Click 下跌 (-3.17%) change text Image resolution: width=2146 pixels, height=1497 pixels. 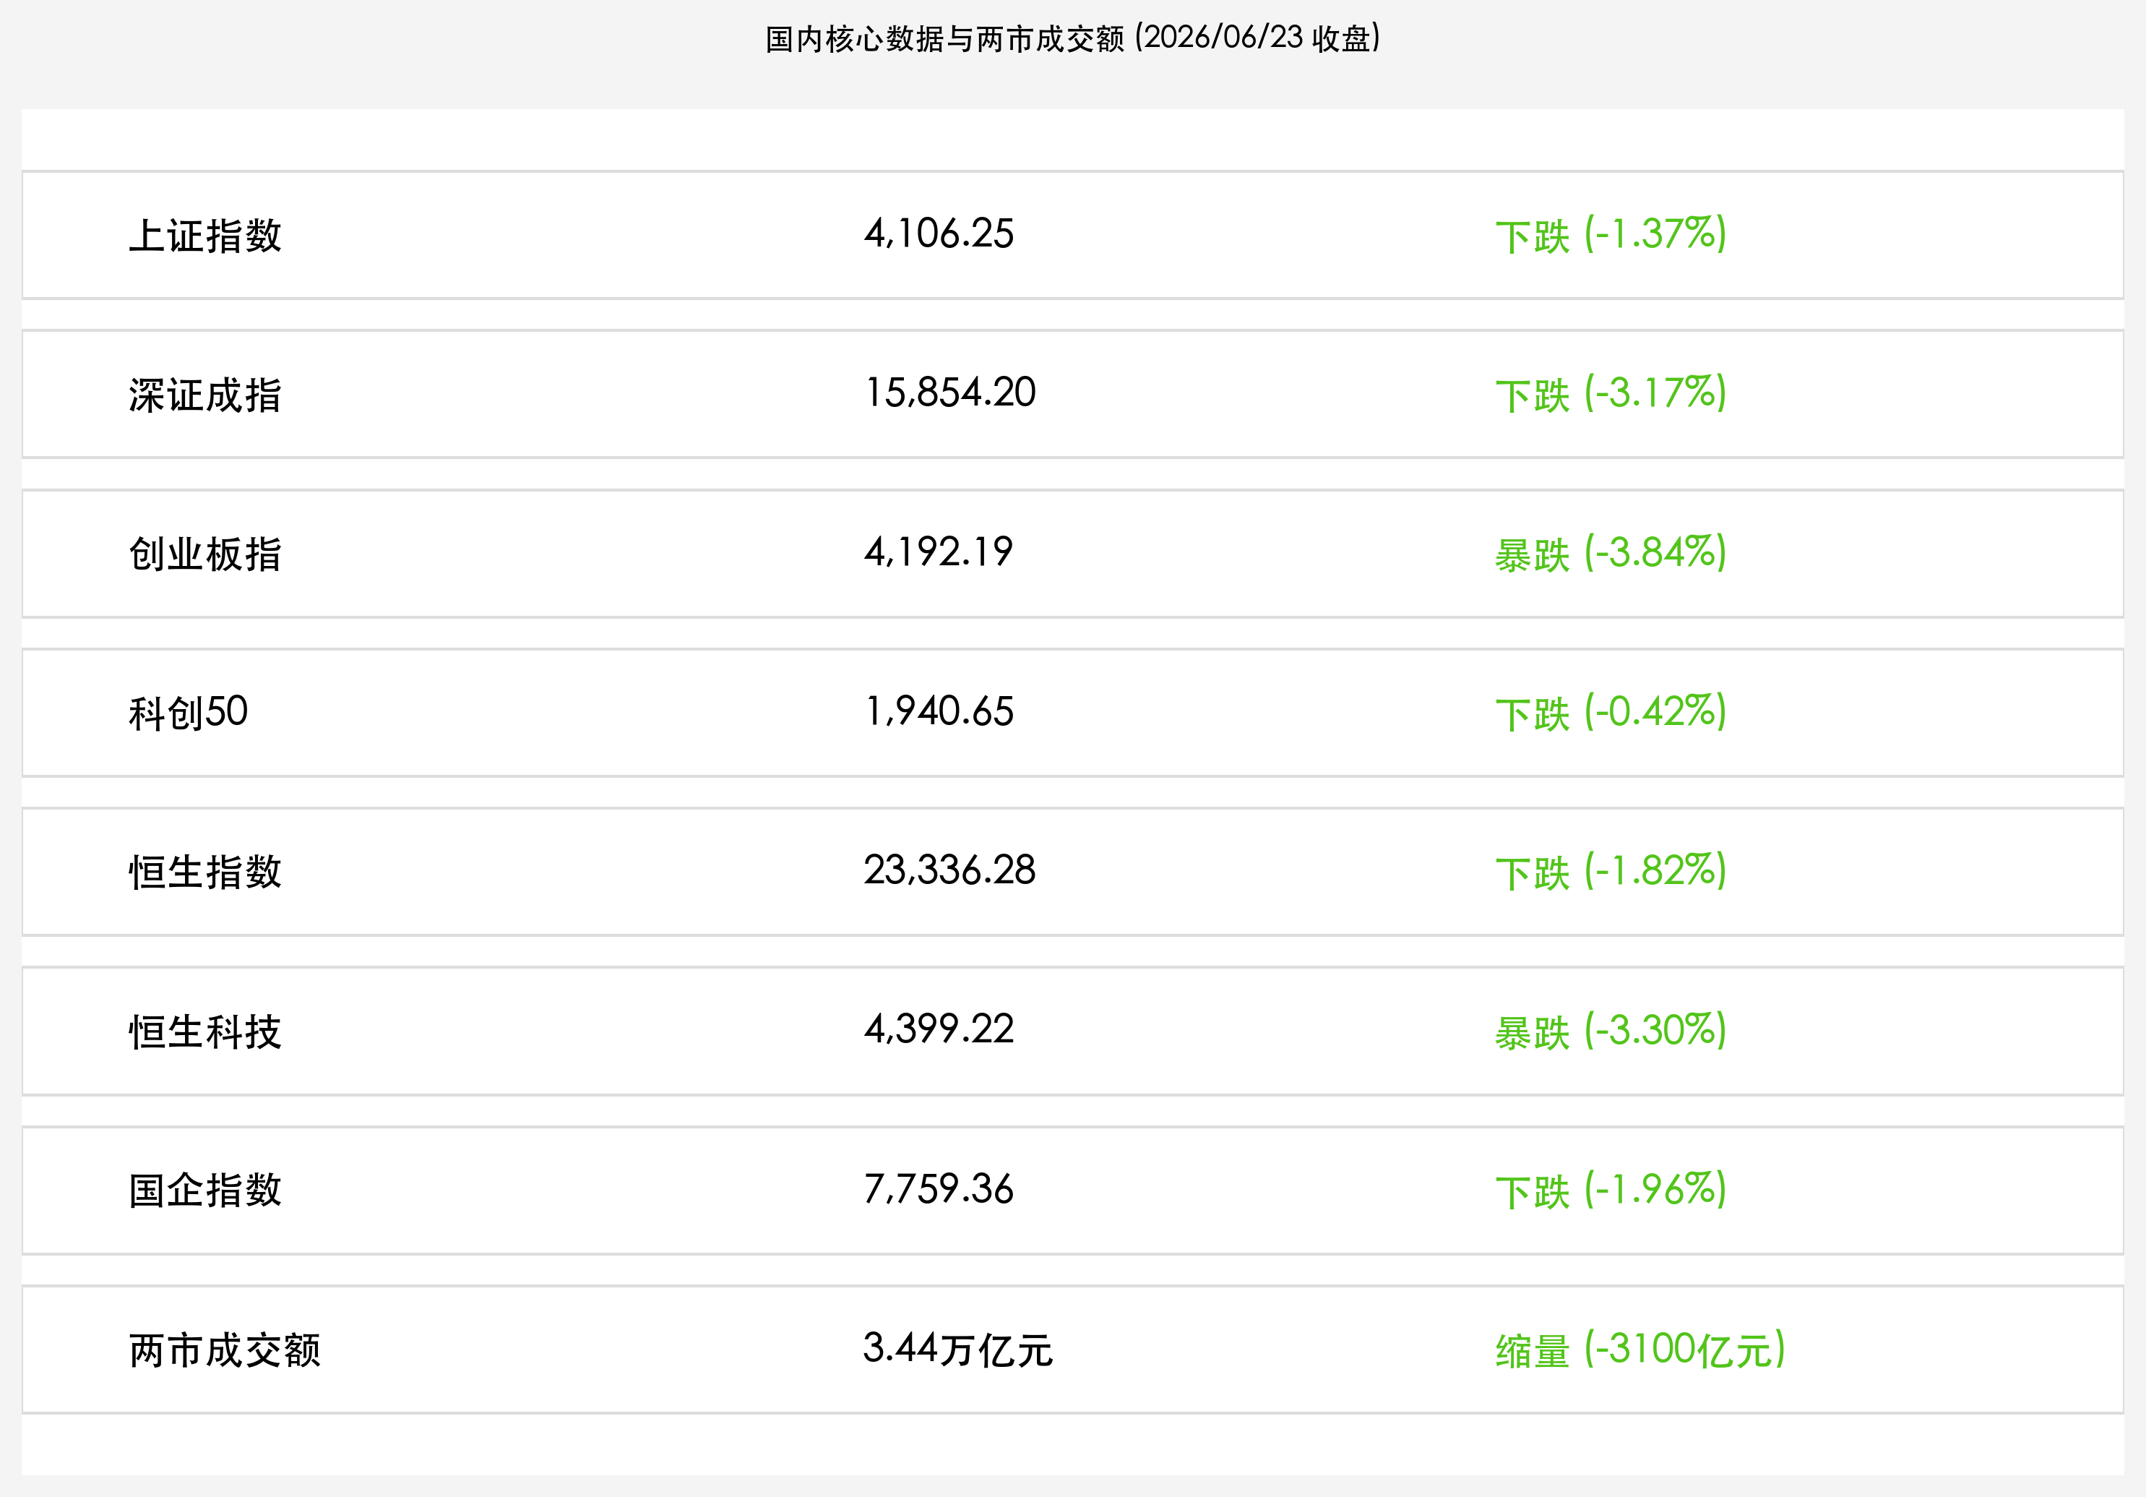click(1611, 394)
